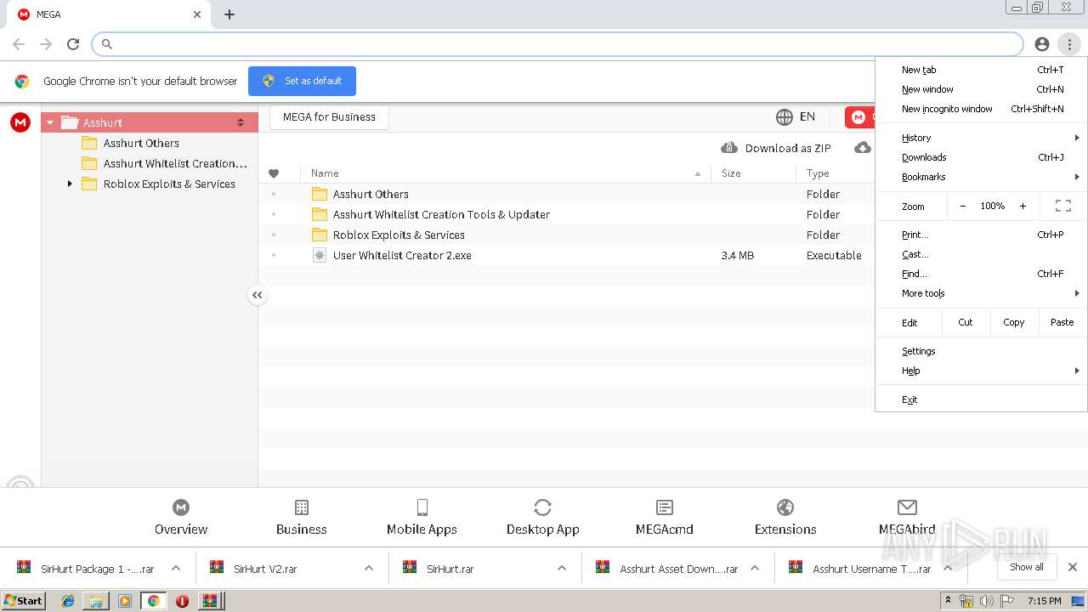Close the downloads bar
1088x612 pixels.
[1073, 567]
